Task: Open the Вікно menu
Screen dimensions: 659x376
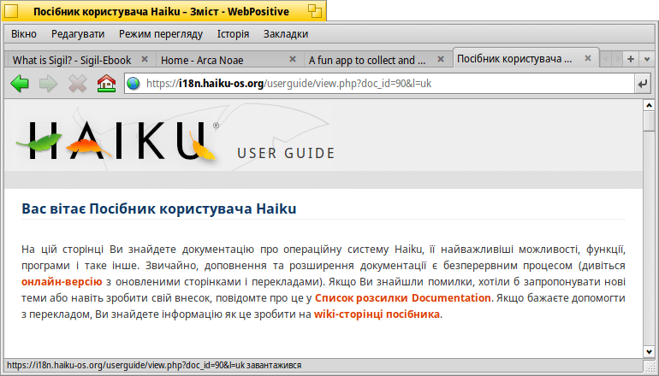Action: point(24,34)
